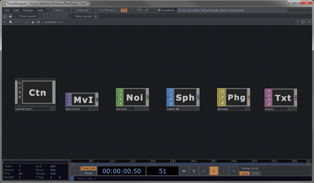Click the play forward button
Screen dimensions: 314x183
pyautogui.click(x=214, y=171)
